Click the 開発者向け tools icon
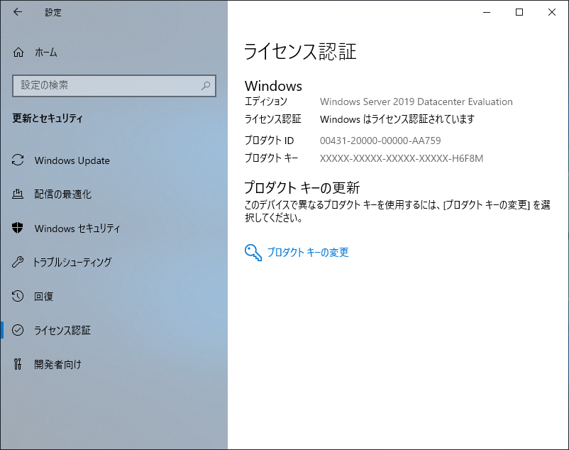This screenshot has height=450, width=569. pyautogui.click(x=18, y=364)
